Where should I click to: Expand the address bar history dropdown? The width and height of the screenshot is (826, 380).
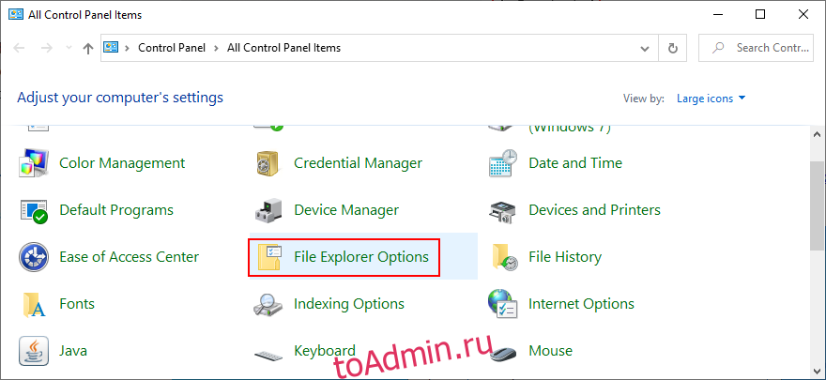(645, 48)
